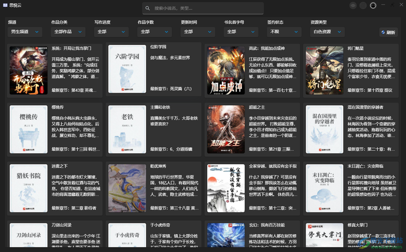Viewport: 406px width, 252px height.
Task: Select the title 于小虎传奇
Action: [x=160, y=225]
